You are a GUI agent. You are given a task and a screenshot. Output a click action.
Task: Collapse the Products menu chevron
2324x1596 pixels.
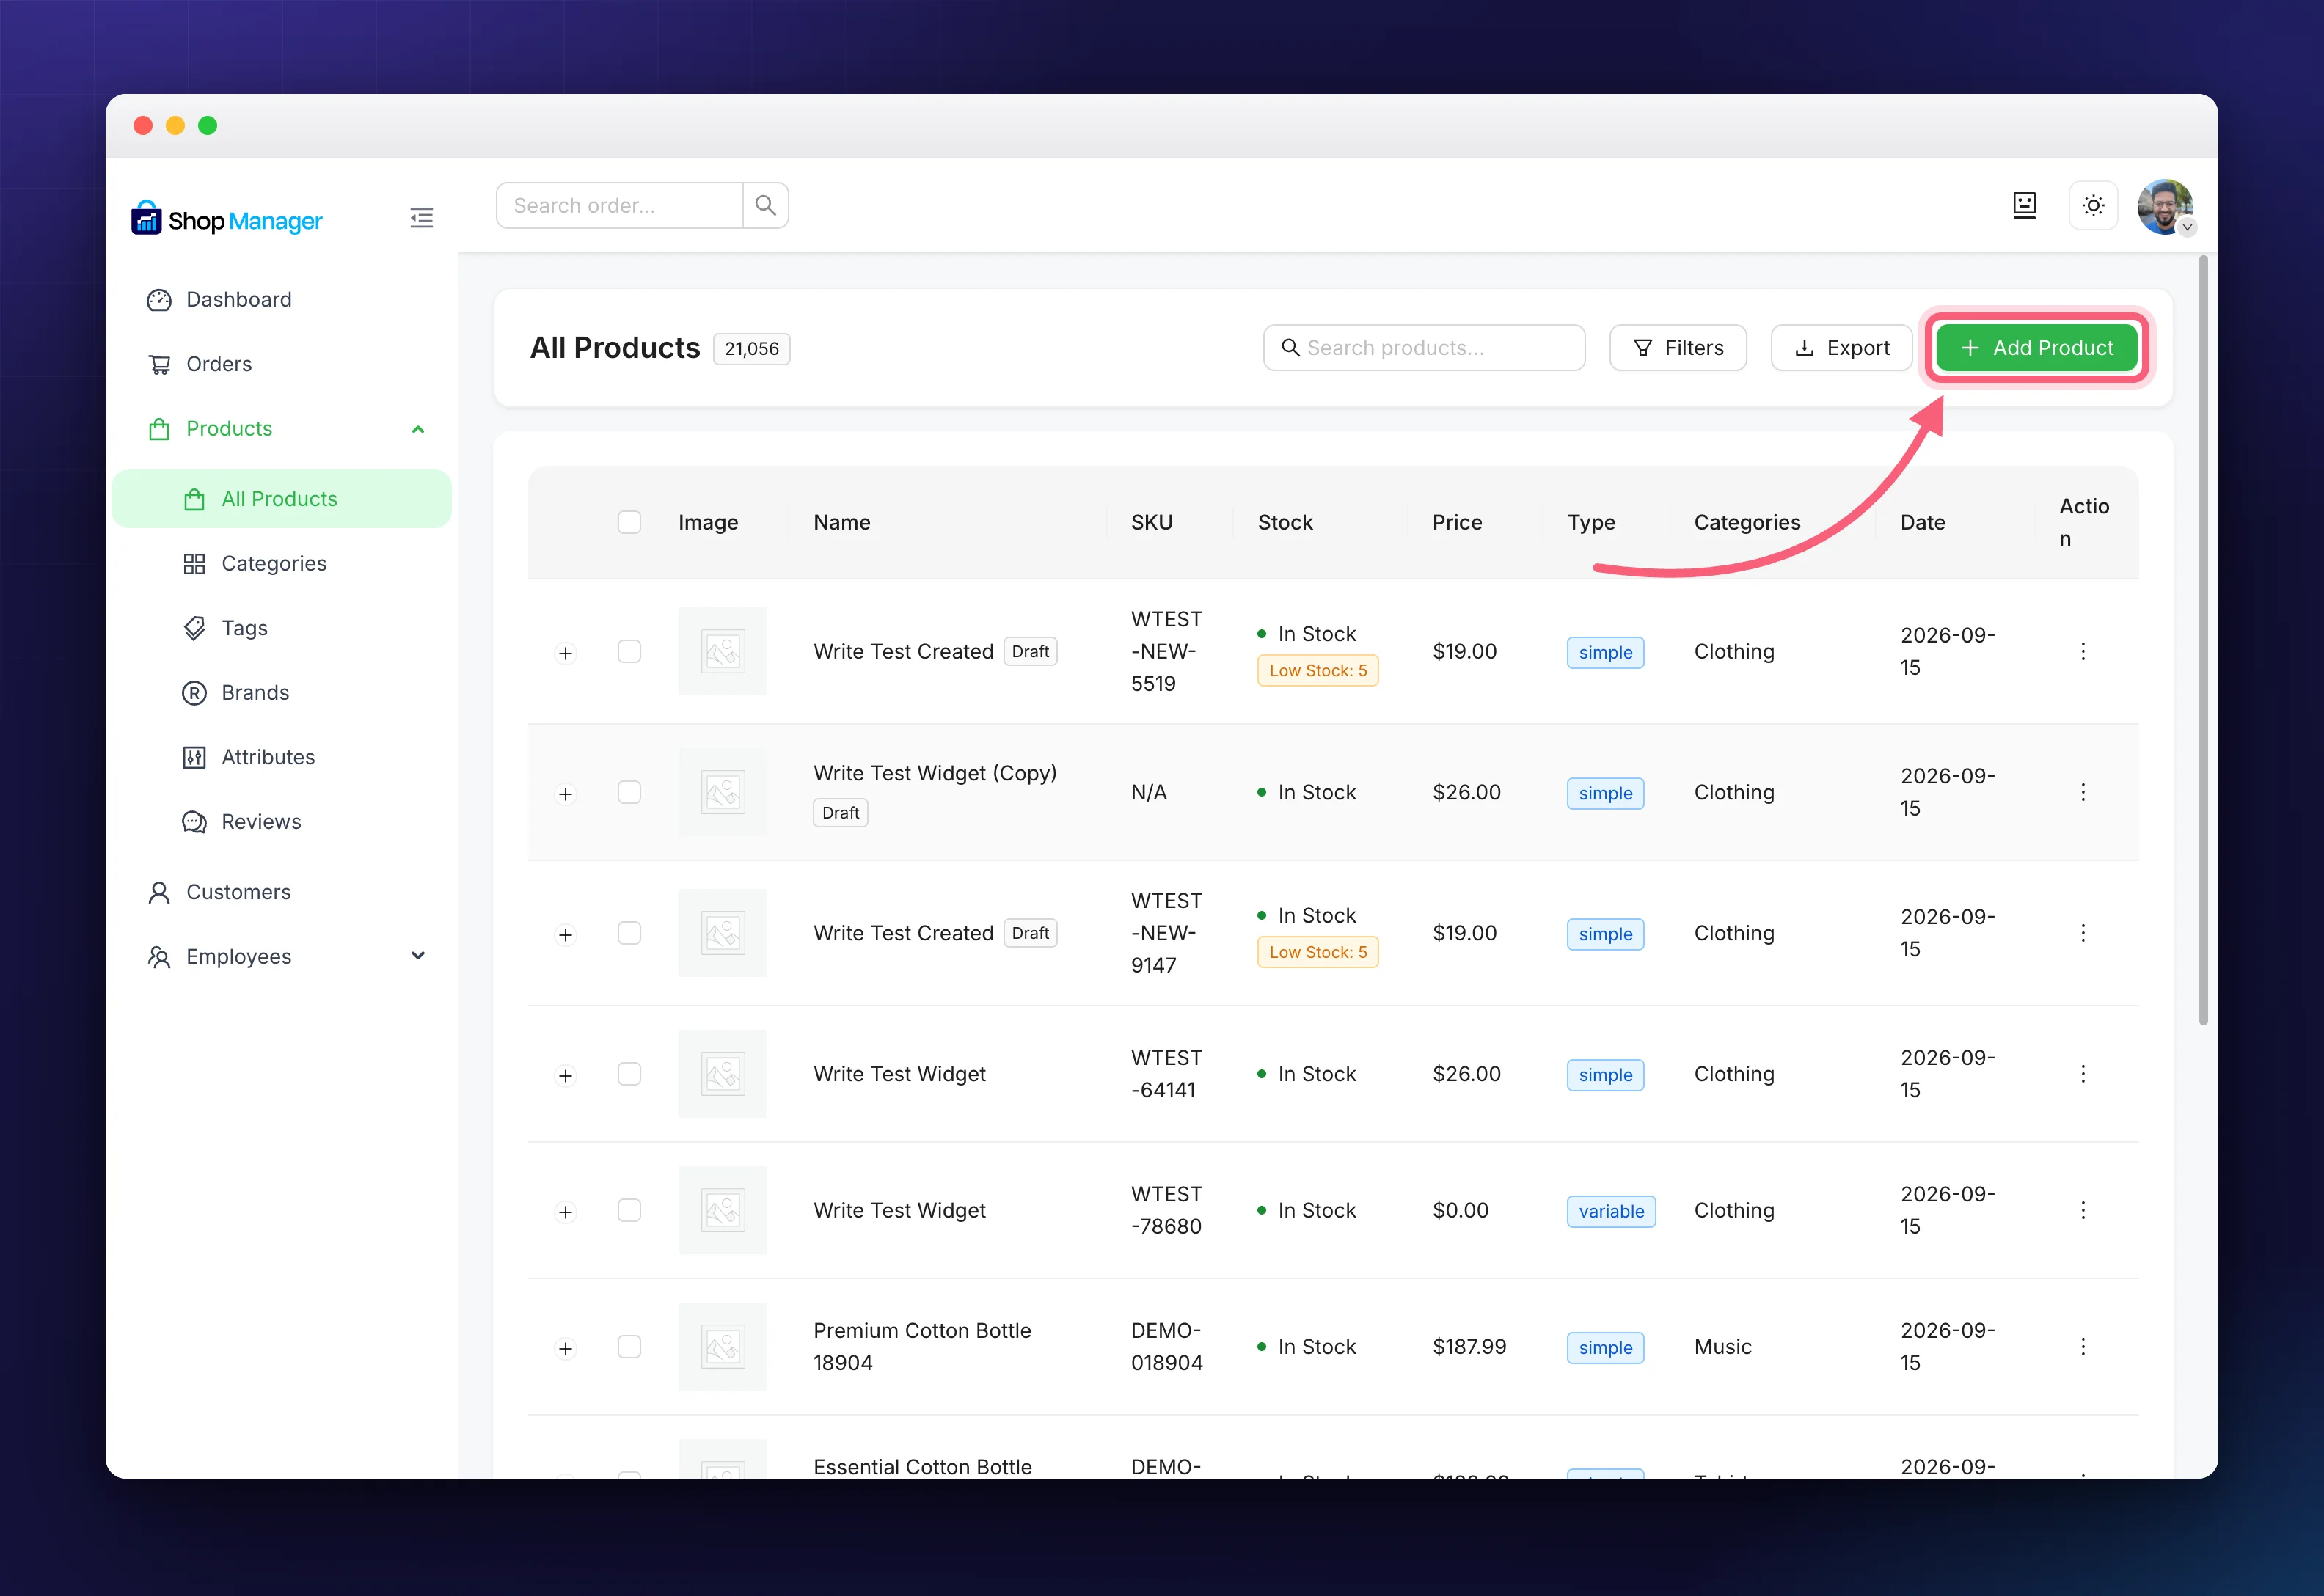(x=418, y=429)
